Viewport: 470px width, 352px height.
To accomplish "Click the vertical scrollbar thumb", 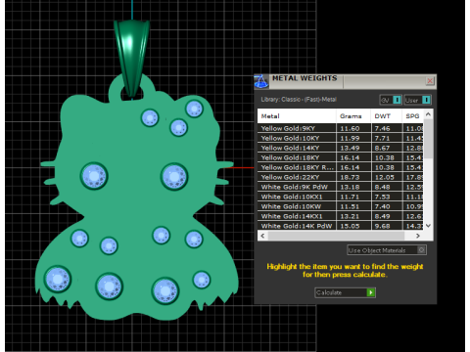I will click(x=429, y=139).
